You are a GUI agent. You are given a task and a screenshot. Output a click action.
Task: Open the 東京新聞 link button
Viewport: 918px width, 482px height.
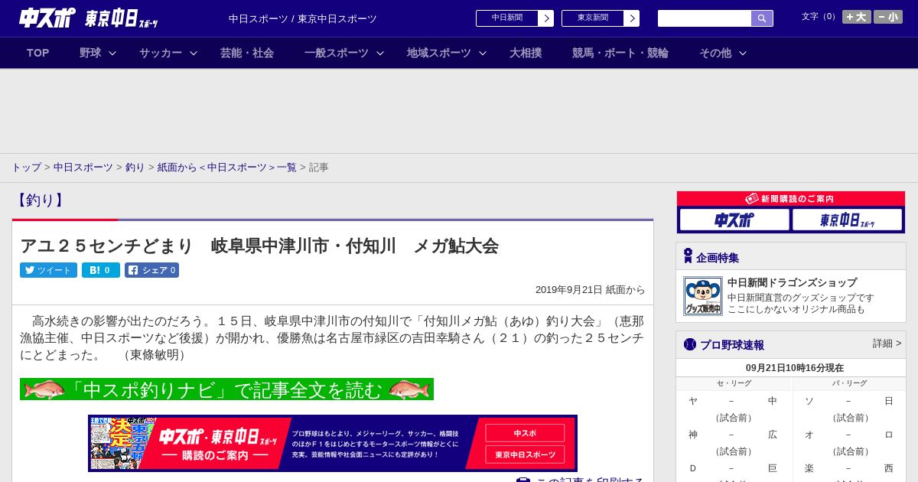[x=593, y=18]
